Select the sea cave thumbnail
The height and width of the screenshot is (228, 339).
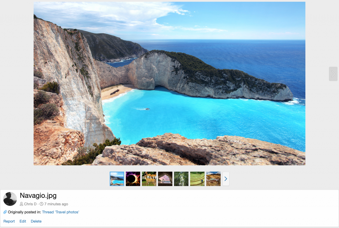[x=165, y=179]
